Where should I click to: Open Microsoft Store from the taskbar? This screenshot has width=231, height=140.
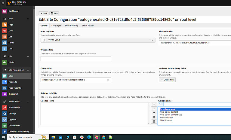(75, 137)
